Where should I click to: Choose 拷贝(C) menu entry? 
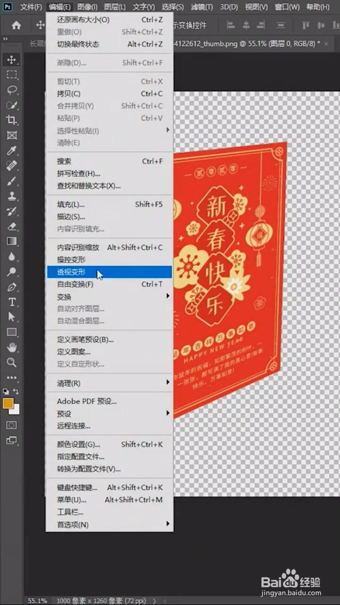pyautogui.click(x=110, y=94)
